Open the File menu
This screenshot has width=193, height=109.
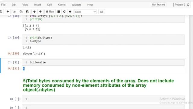pos(3,5)
